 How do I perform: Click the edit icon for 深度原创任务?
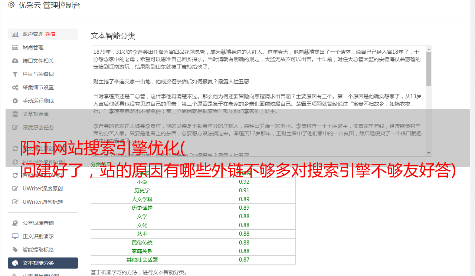click(15, 127)
